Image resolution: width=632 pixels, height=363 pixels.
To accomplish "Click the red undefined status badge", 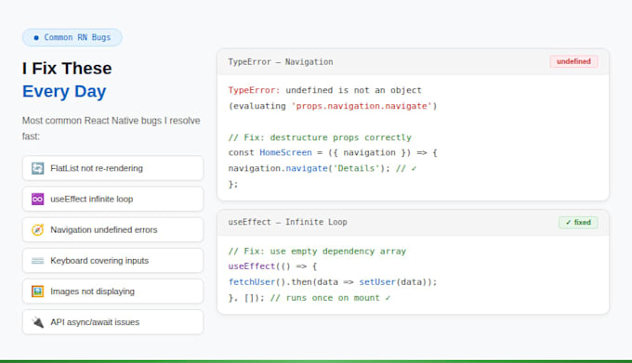I will point(573,61).
